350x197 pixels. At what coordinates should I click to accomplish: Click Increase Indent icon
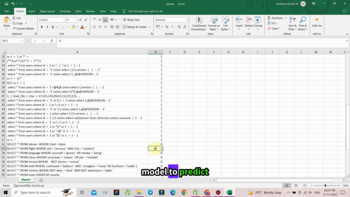tap(118, 27)
